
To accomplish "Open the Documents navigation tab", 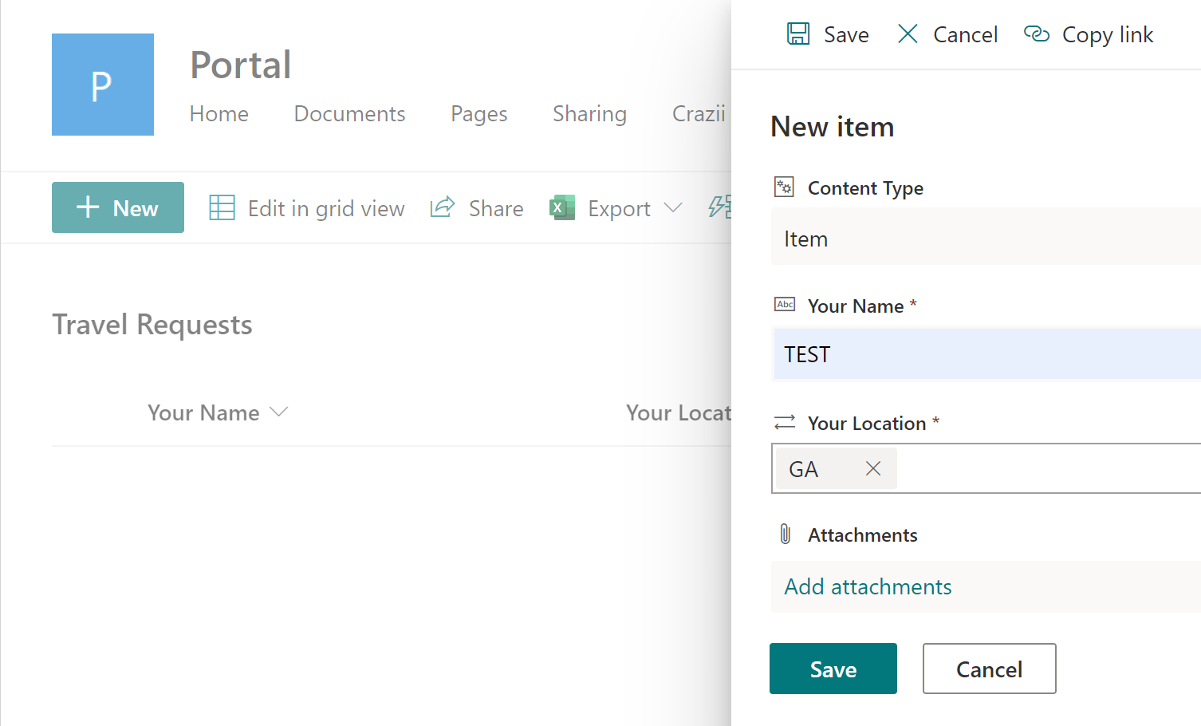I will point(349,114).
